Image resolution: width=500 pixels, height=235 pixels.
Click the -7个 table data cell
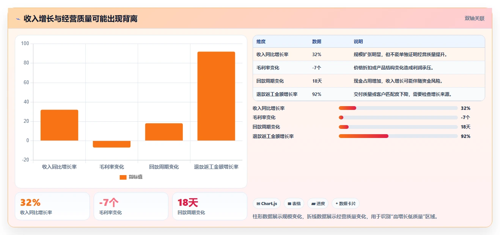[317, 68]
